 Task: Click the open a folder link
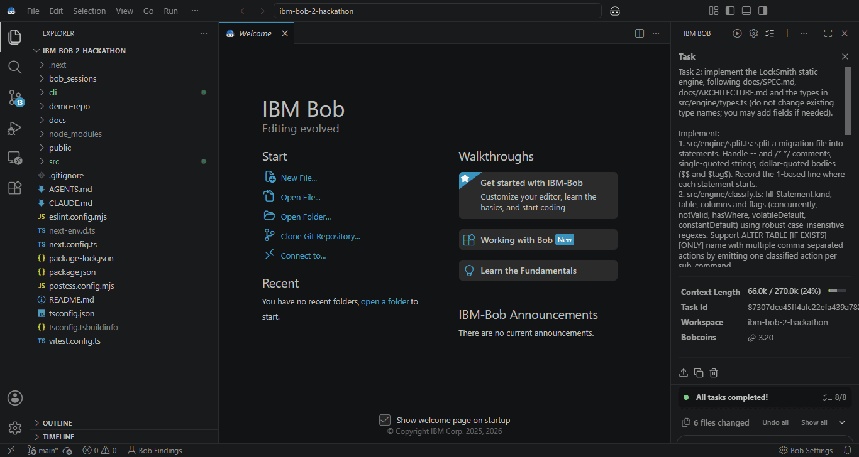tap(385, 301)
